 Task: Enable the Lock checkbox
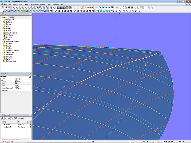point(16,86)
